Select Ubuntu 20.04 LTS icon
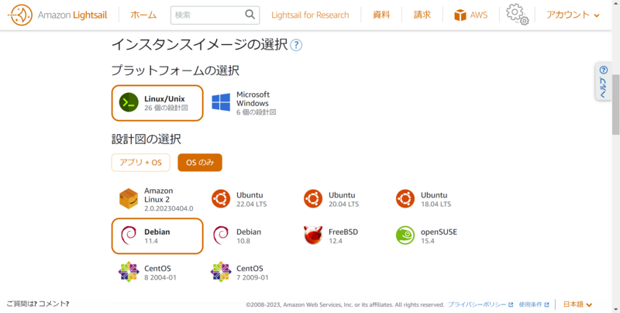 (313, 199)
